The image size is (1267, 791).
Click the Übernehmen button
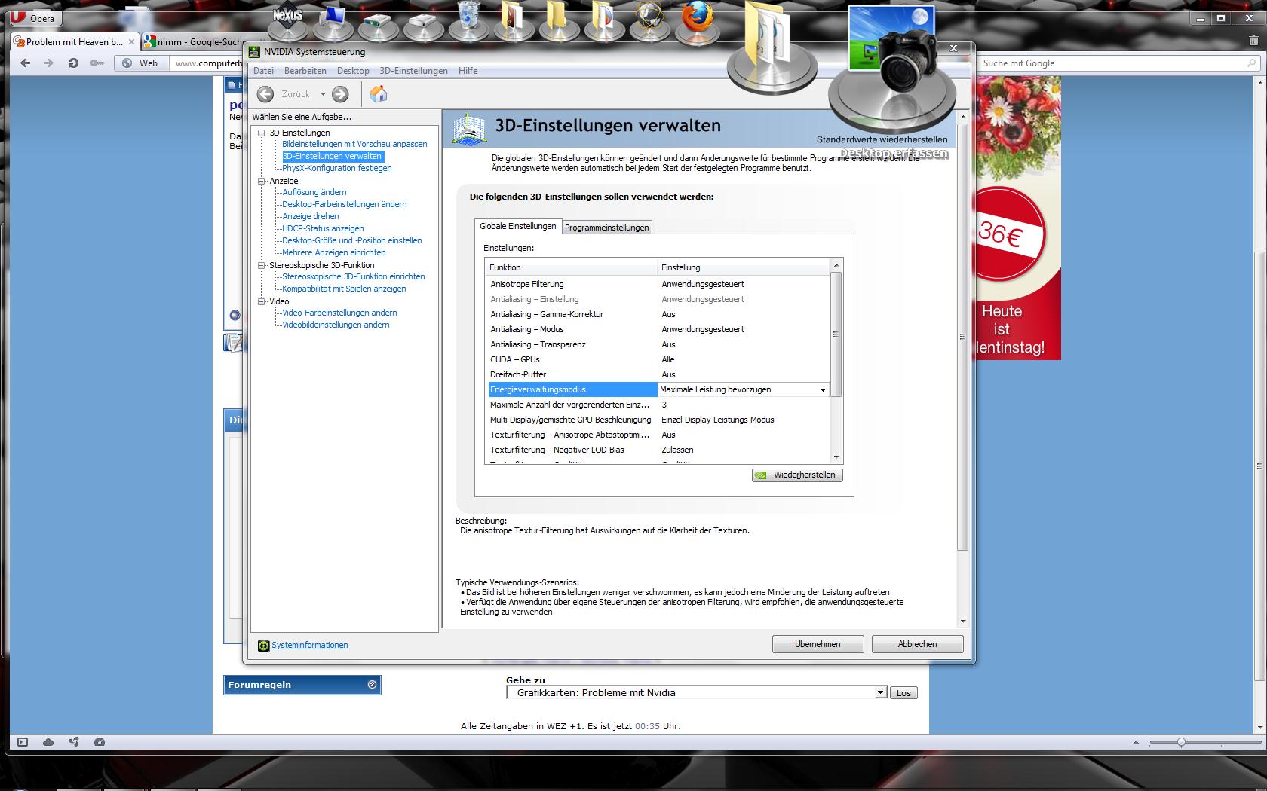(x=818, y=645)
